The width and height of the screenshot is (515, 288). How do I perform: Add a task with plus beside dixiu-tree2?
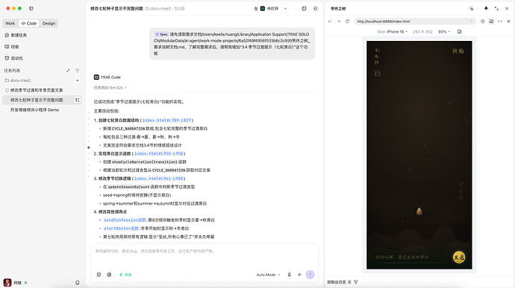[78, 80]
